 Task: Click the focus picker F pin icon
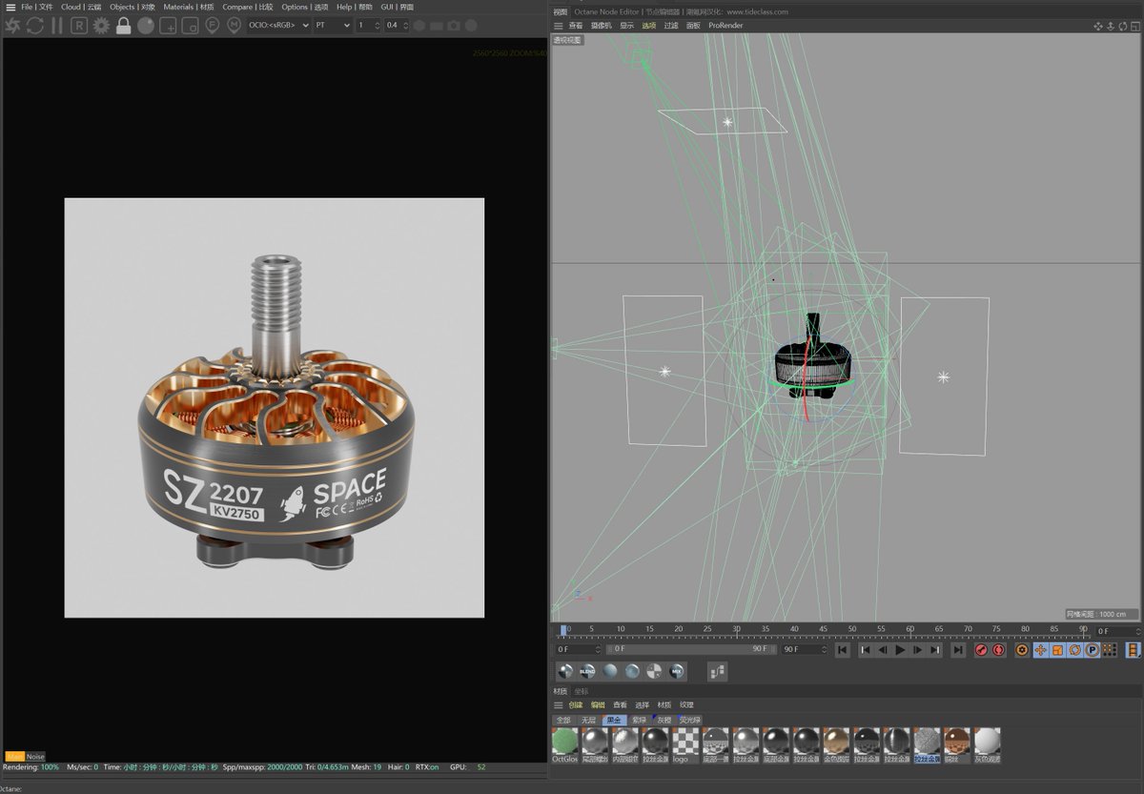[x=213, y=26]
